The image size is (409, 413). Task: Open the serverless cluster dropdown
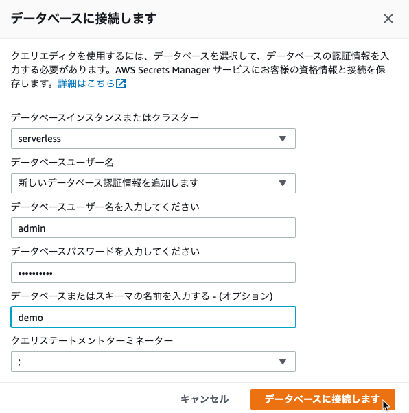tap(153, 139)
